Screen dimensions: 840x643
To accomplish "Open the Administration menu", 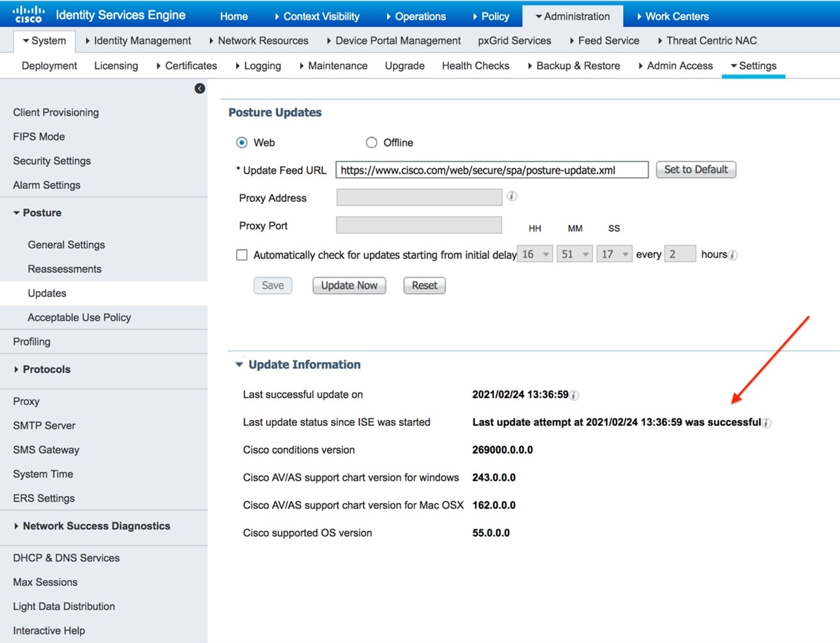I will (x=572, y=16).
